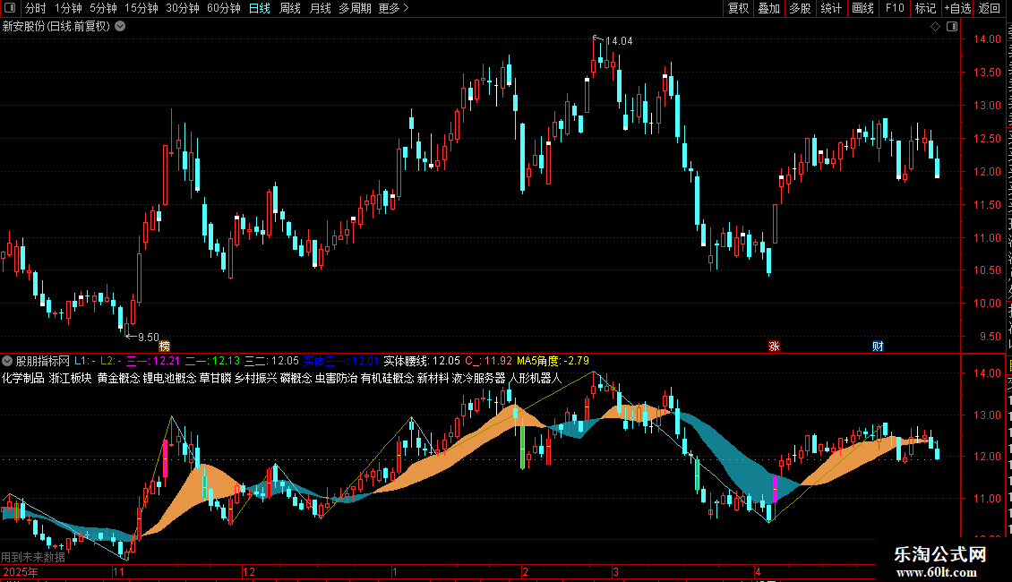1012x582 pixels.
Task: Click the panel layout icon at top-left
Action: (x=10, y=8)
